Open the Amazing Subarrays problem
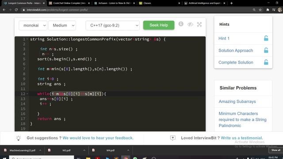283x159 pixels. [x=237, y=102]
